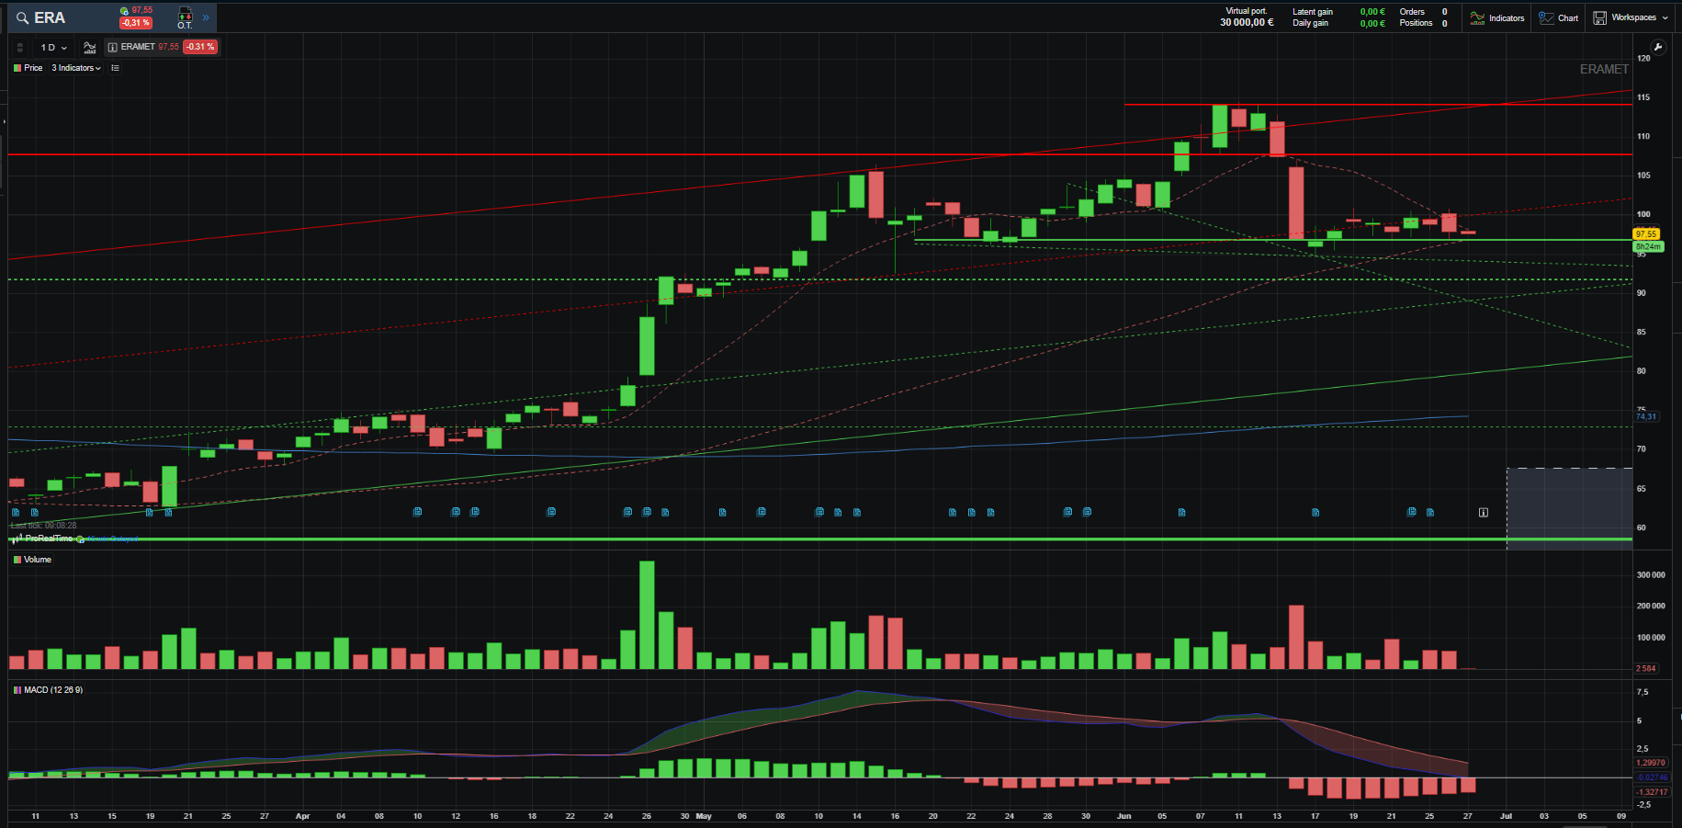The height and width of the screenshot is (828, 1682).
Task: Open the O.T. order ticket icon
Action: [185, 17]
